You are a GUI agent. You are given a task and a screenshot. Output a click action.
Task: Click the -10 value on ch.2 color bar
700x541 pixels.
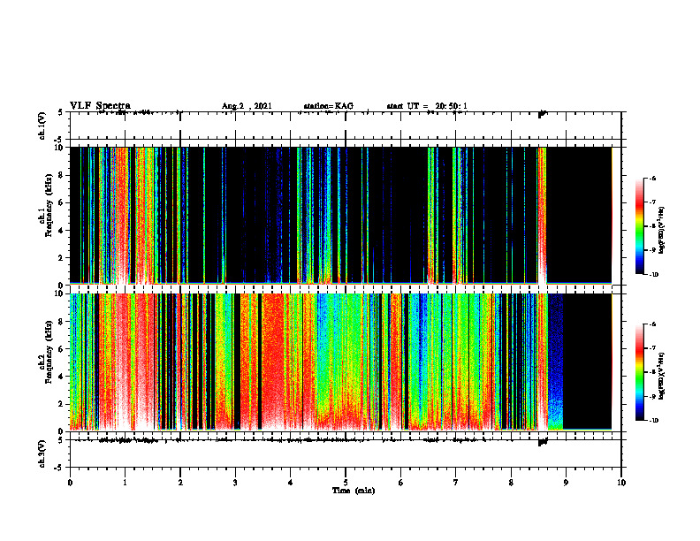click(653, 421)
